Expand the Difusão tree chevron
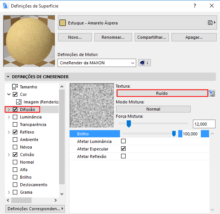The height and width of the screenshot is (214, 220). (x=9, y=109)
